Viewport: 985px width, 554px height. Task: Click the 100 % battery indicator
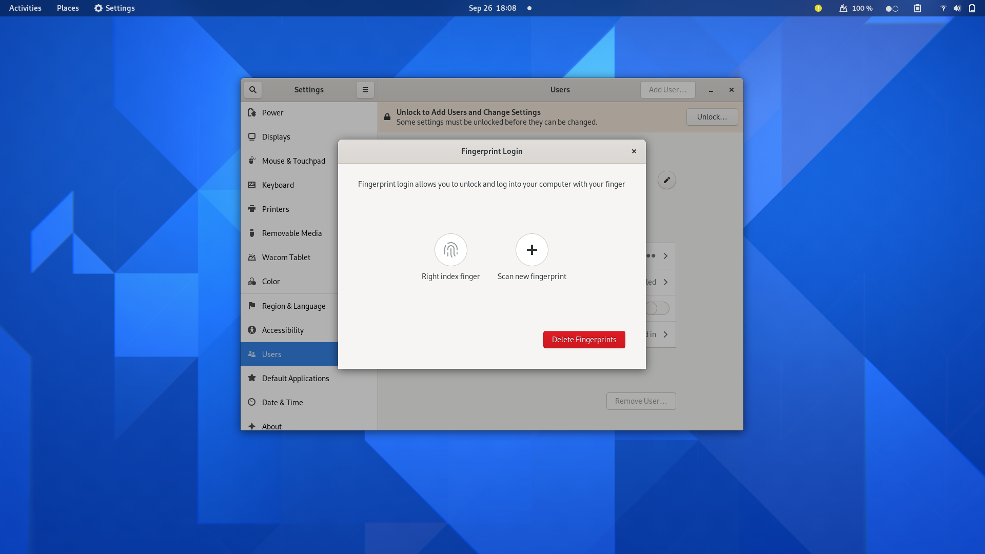(x=856, y=8)
